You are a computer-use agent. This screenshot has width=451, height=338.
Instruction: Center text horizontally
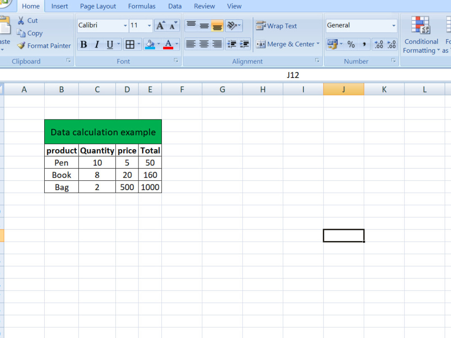tap(204, 44)
